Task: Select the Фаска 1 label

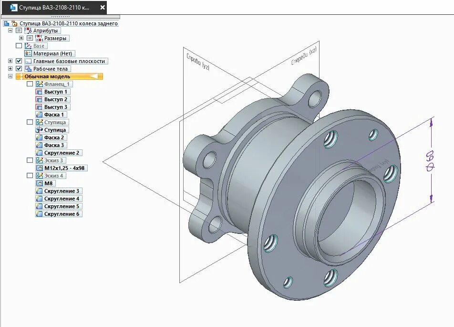Action: (x=54, y=115)
